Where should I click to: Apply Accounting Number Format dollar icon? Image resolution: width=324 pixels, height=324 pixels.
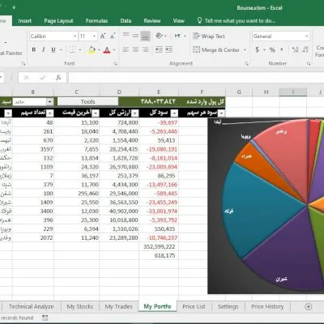258,49
